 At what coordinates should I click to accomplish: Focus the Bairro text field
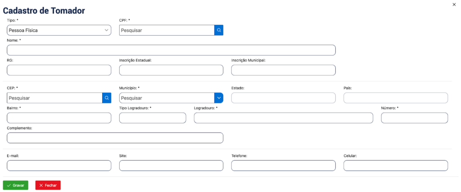[59, 118]
